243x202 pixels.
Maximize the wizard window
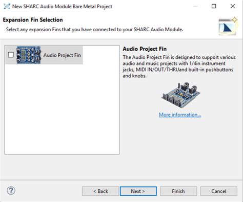(214, 6)
